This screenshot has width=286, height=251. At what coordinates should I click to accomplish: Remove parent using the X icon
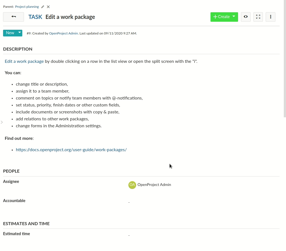(x=48, y=7)
